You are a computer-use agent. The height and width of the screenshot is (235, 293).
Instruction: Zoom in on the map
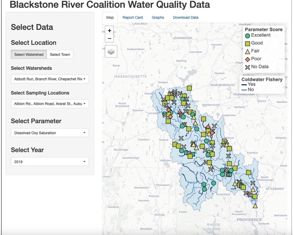[109, 31]
